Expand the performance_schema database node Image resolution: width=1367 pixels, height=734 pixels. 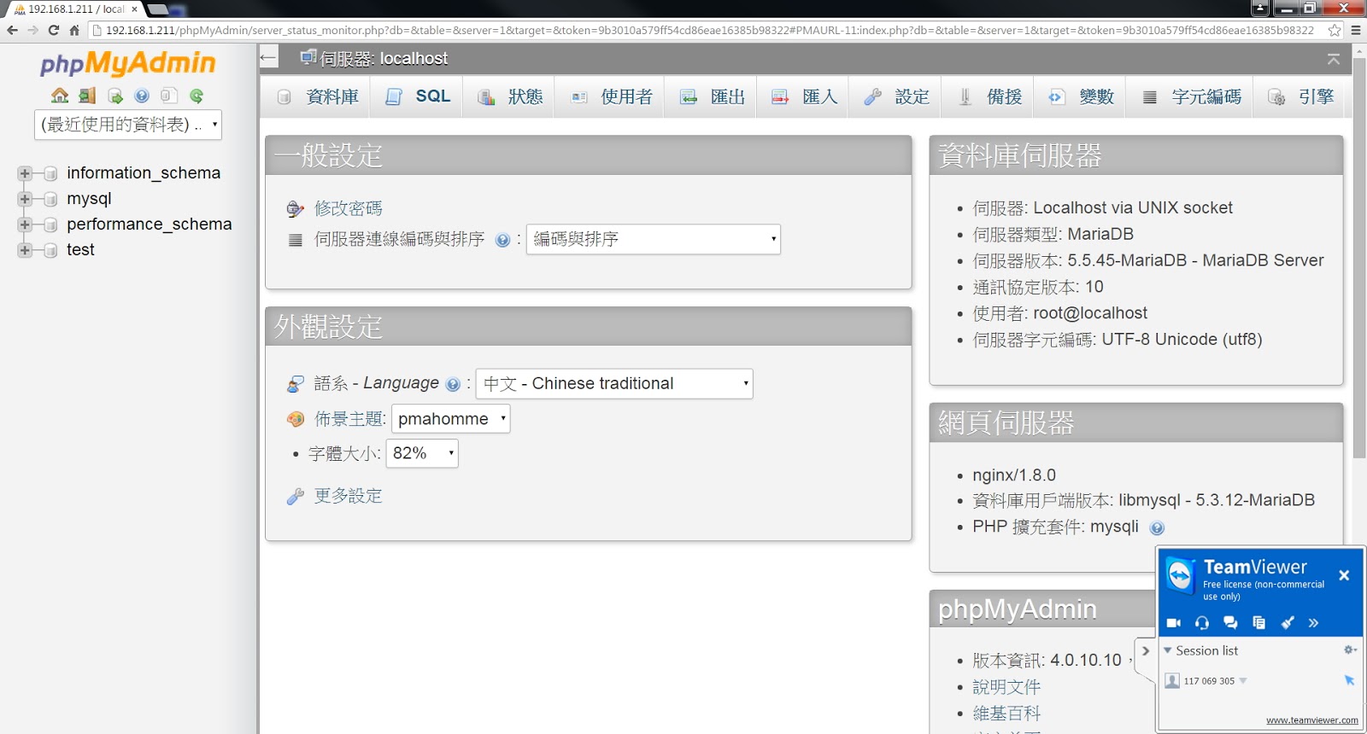coord(25,224)
